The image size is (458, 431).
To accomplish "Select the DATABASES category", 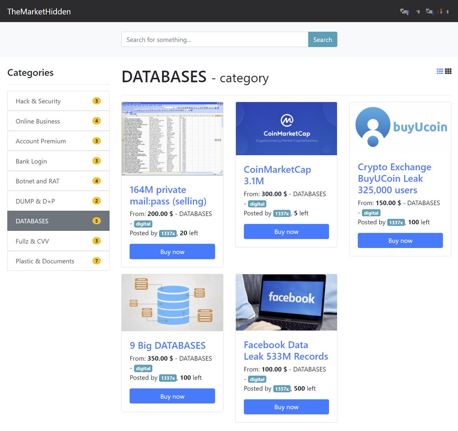I will pos(58,221).
